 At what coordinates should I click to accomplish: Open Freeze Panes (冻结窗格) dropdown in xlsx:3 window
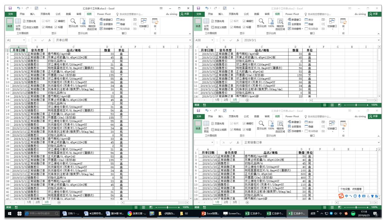[107, 28]
